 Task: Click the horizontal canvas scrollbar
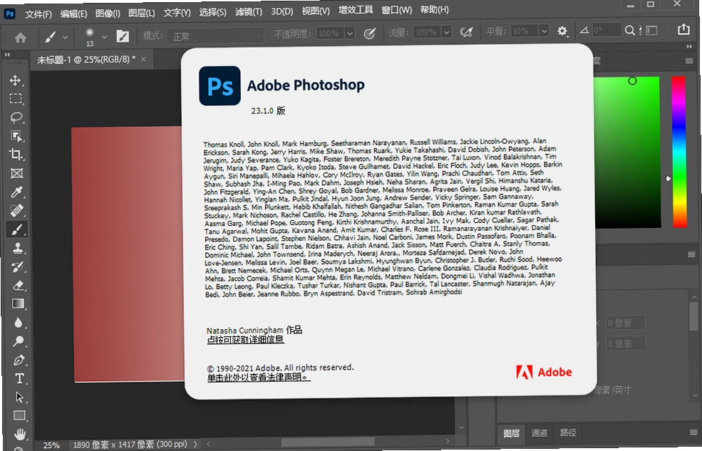point(328,442)
